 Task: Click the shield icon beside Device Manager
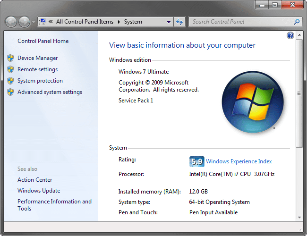(10, 58)
